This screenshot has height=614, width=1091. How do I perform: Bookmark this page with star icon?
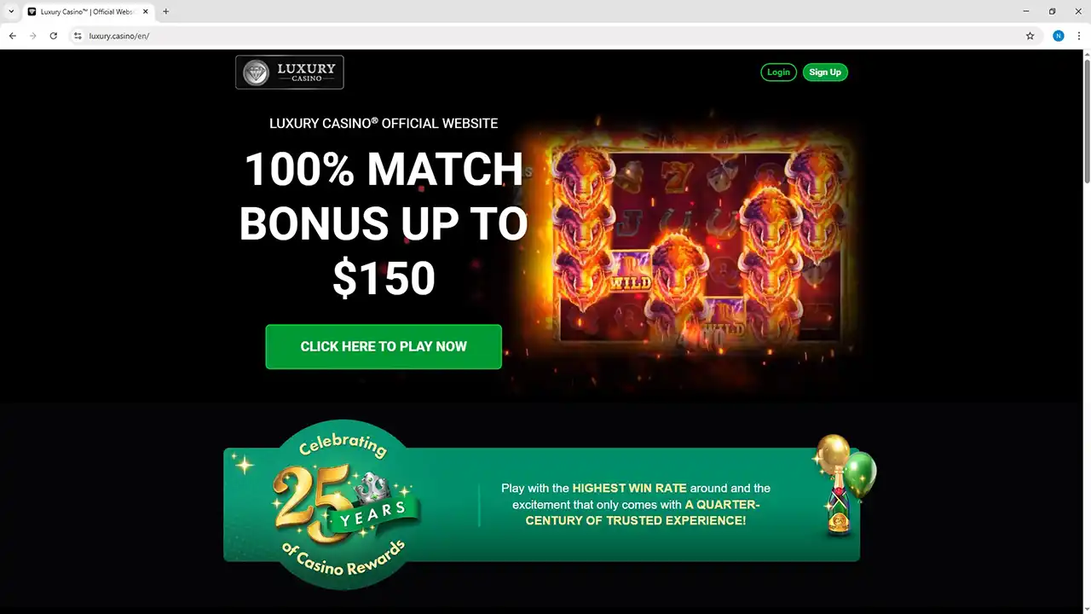point(1030,36)
